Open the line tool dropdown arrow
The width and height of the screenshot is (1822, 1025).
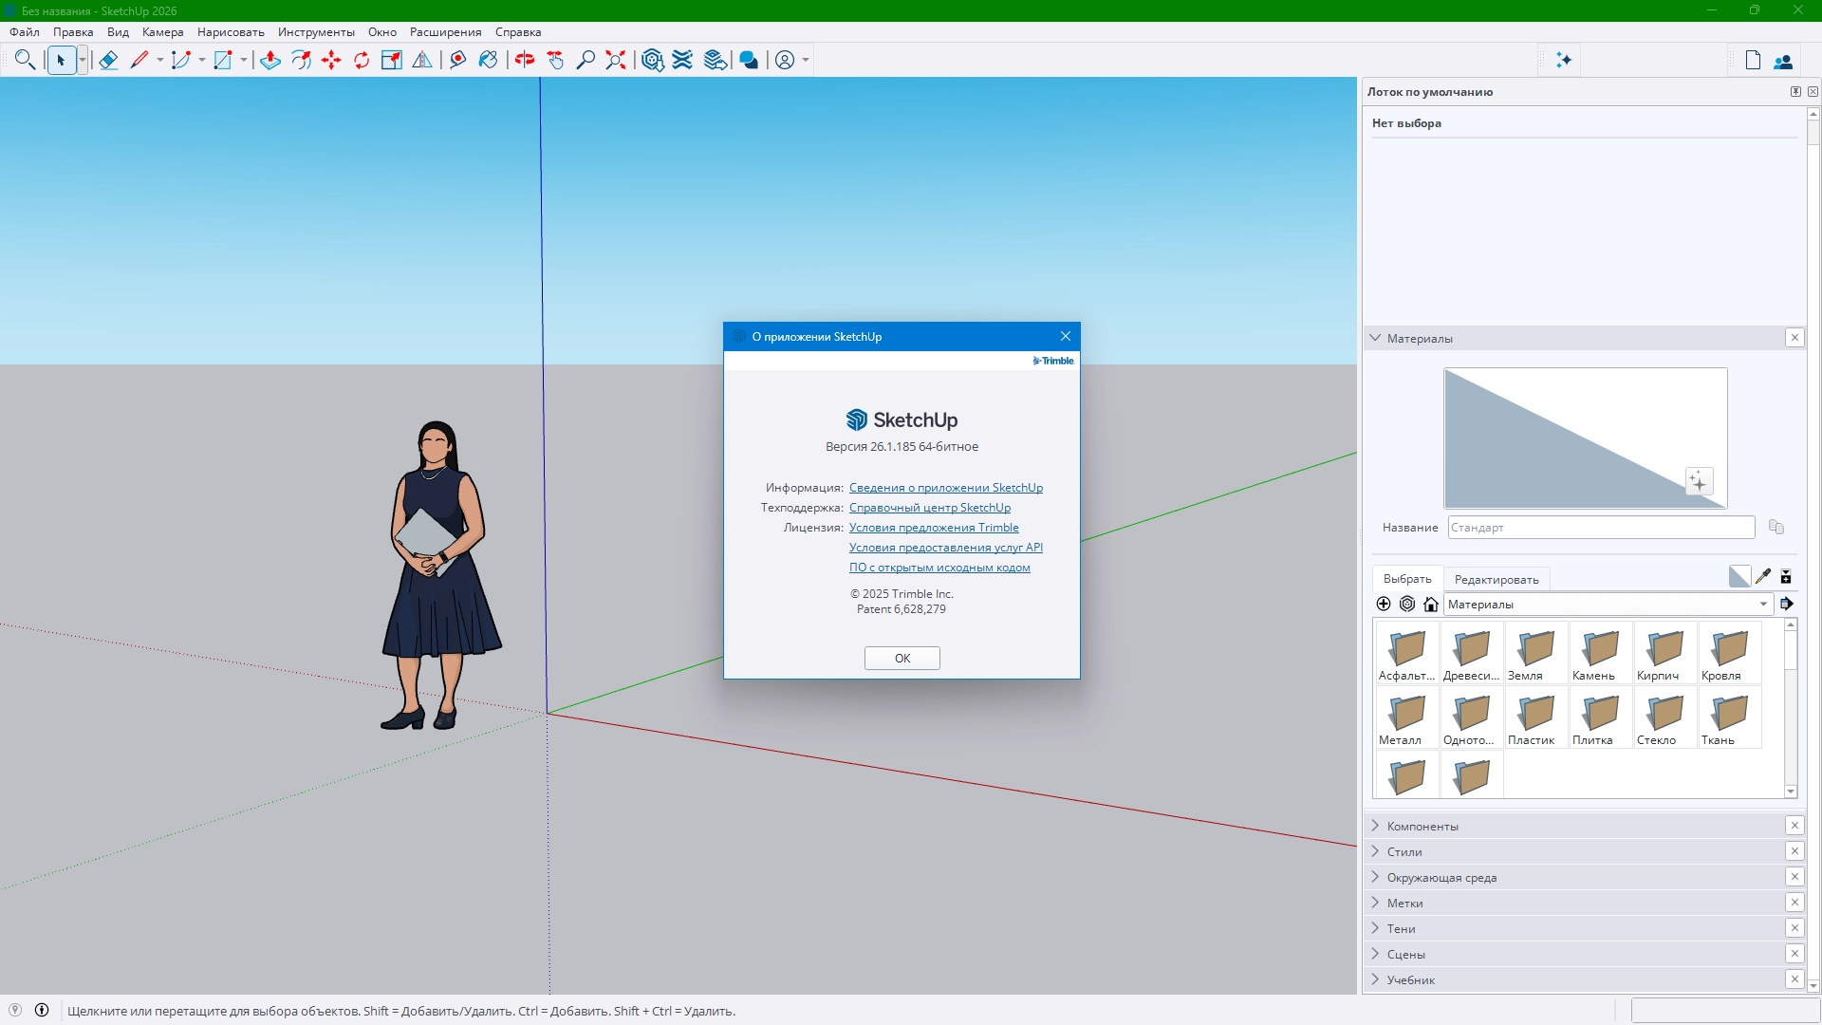tap(160, 60)
